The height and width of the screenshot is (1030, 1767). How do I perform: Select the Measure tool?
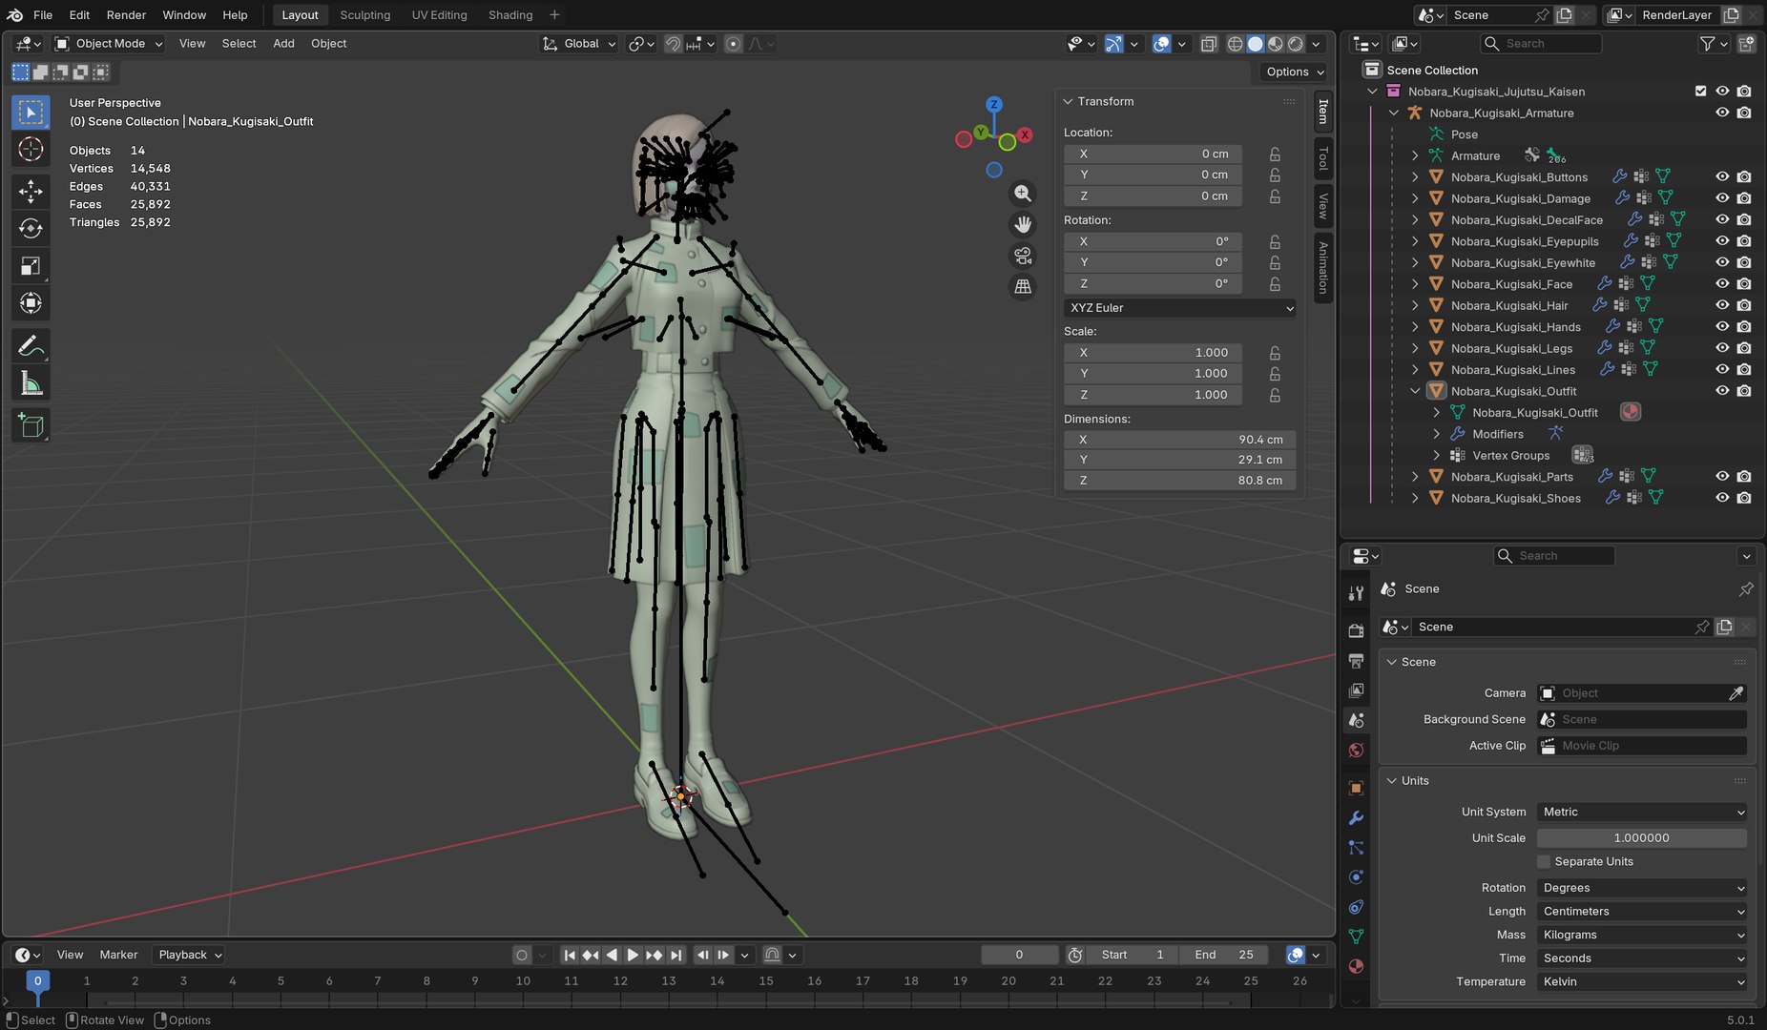coord(31,383)
